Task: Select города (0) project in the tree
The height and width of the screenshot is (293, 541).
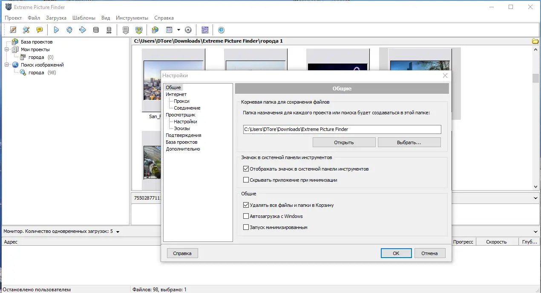Action: tap(41, 57)
